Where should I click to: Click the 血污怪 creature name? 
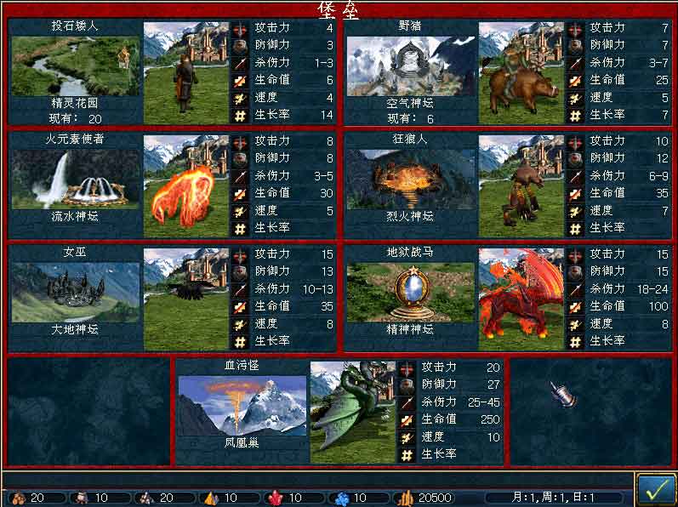tap(242, 366)
